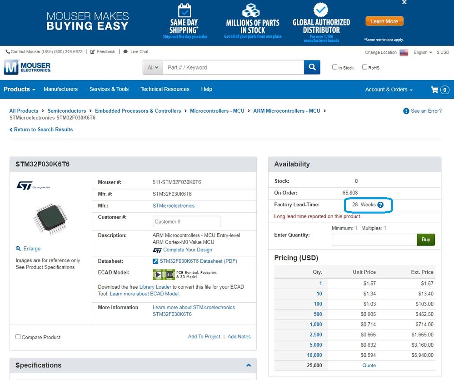Click the See an Error? link text

pyautogui.click(x=426, y=111)
